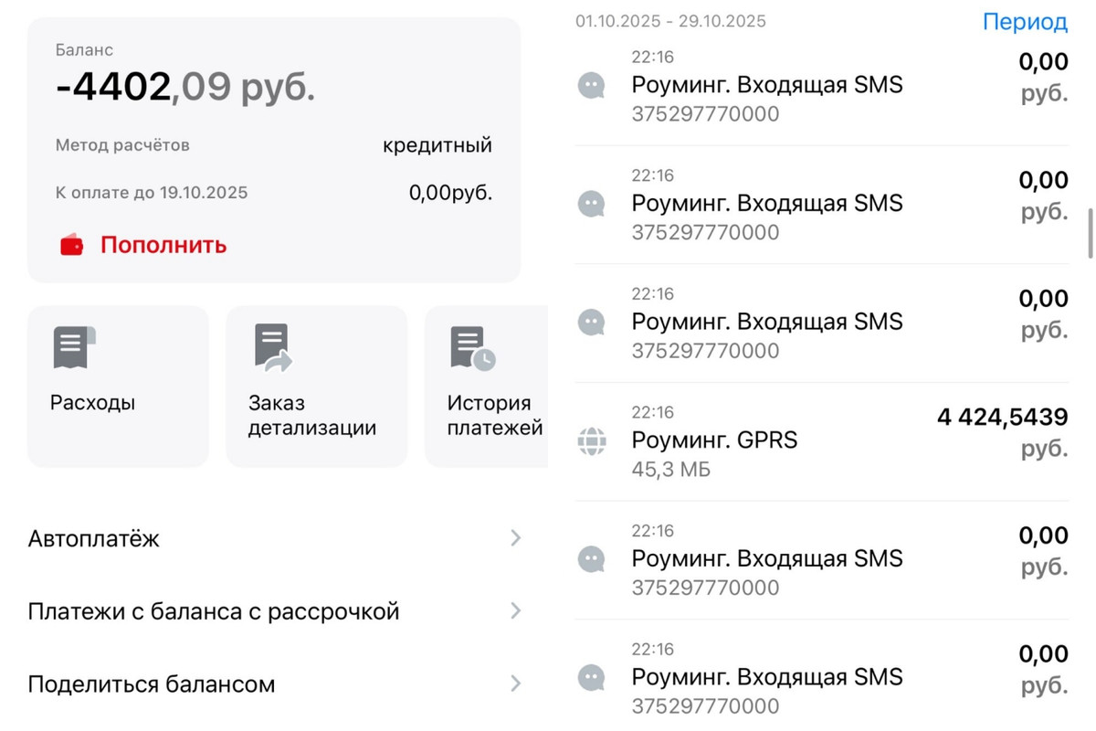
Task: Tap the Расходы tile label
Action: (x=93, y=403)
